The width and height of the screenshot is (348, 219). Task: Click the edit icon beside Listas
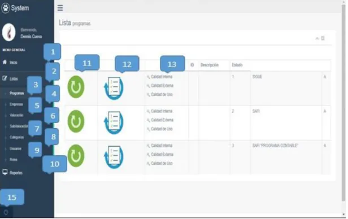(5, 78)
